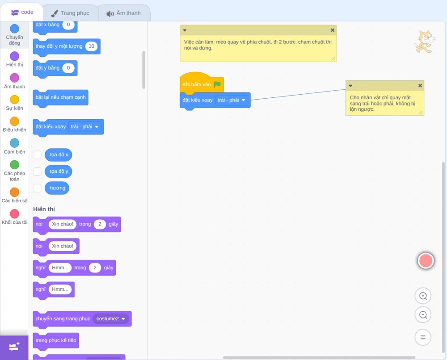This screenshot has height=360, width=447.
Task: Select the Hiển thị category circle
Action: tap(15, 56)
